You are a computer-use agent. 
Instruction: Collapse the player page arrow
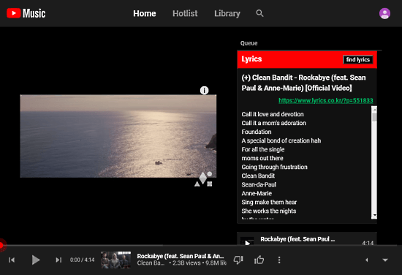pos(385,260)
